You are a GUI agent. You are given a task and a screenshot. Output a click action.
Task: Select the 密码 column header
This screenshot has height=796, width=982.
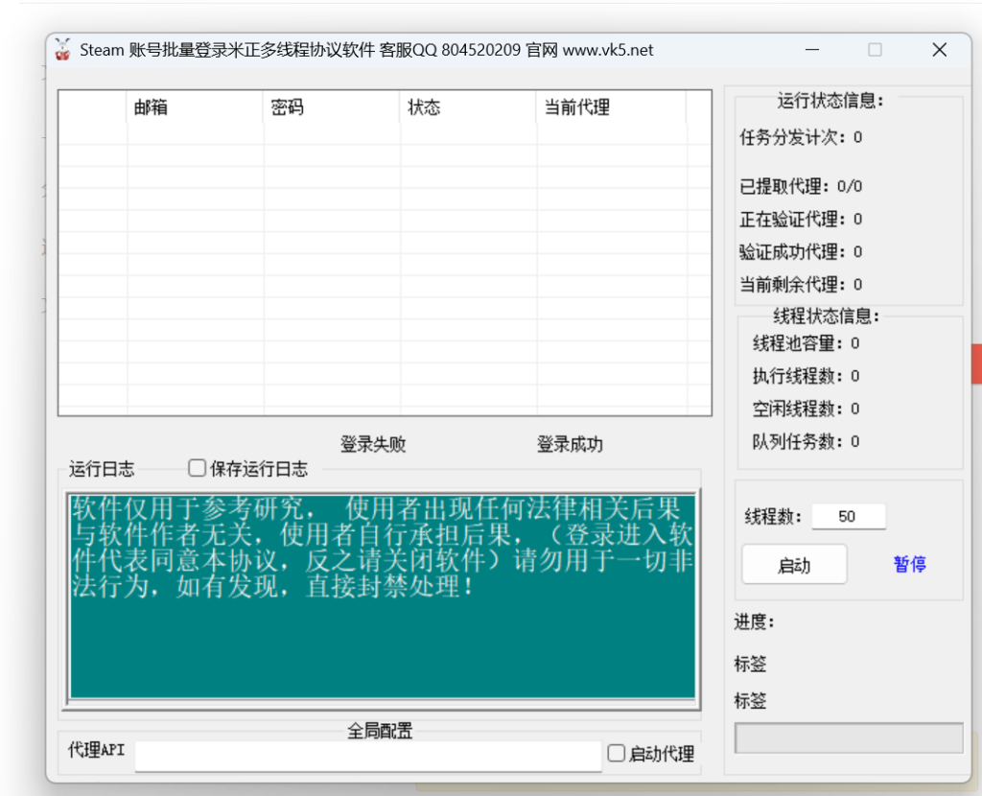(332, 107)
